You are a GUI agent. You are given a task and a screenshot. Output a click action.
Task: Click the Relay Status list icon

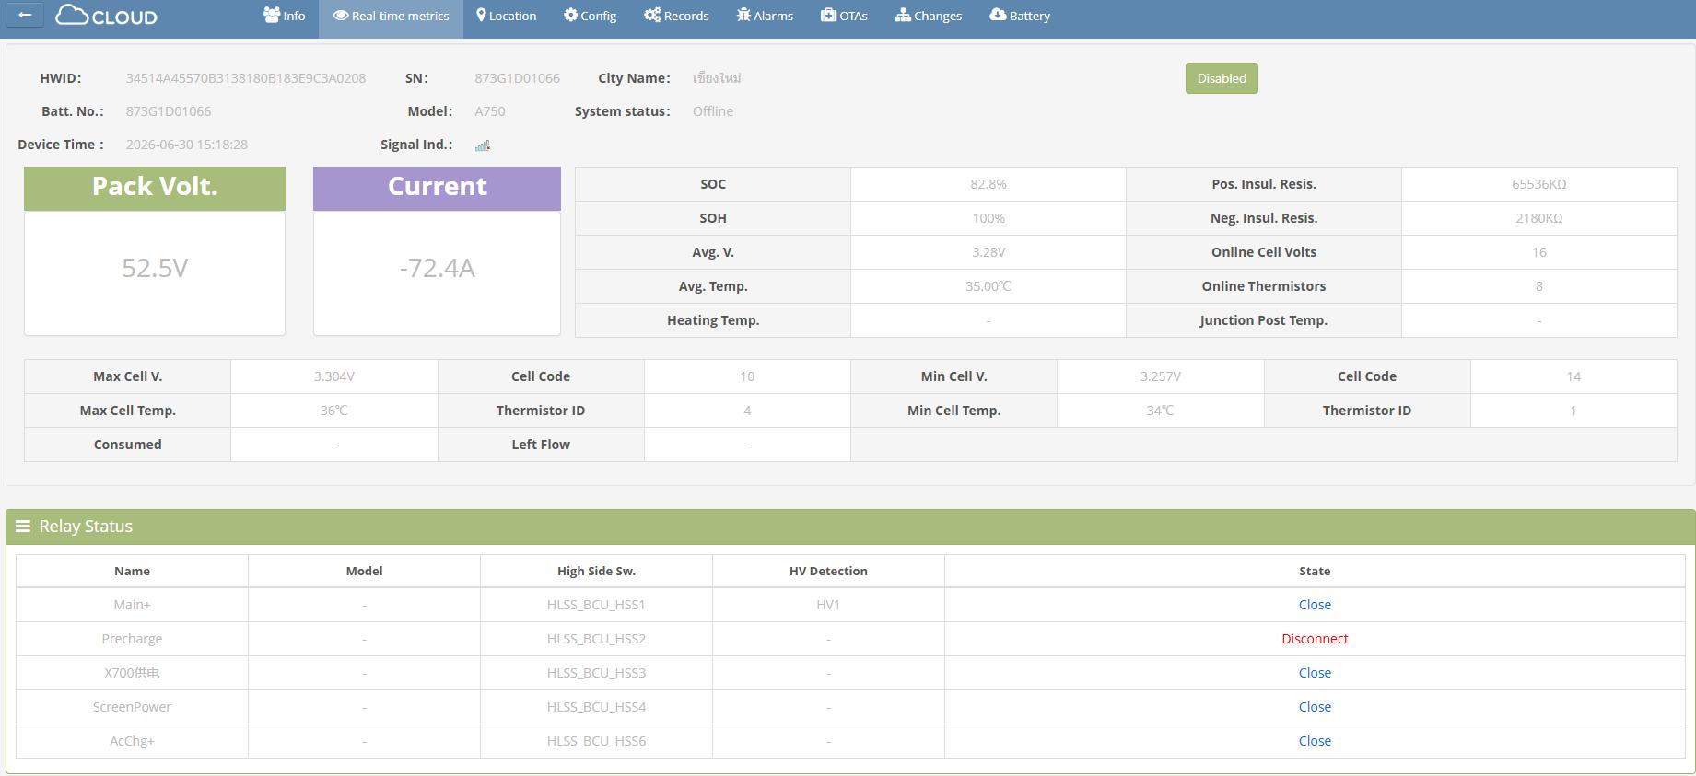coord(23,527)
